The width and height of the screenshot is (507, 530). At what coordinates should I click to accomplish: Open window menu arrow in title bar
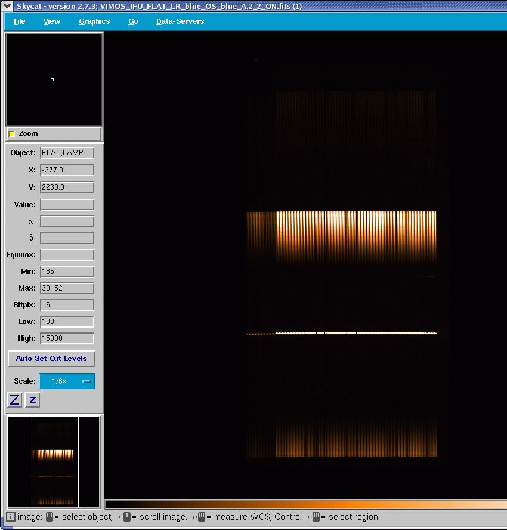tap(7, 6)
